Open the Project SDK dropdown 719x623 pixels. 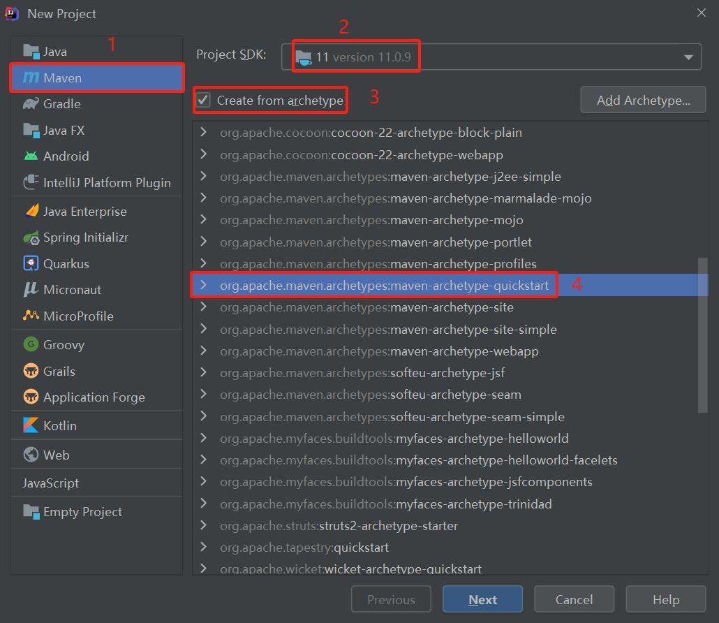[x=688, y=57]
